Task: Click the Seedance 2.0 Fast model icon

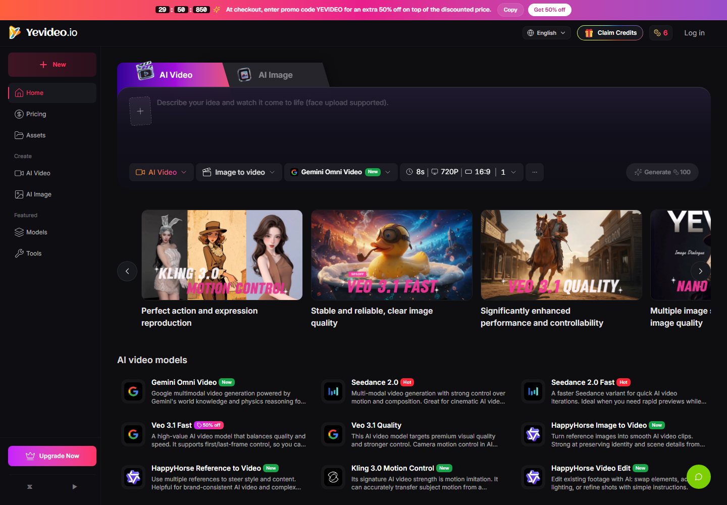Action: tap(533, 391)
